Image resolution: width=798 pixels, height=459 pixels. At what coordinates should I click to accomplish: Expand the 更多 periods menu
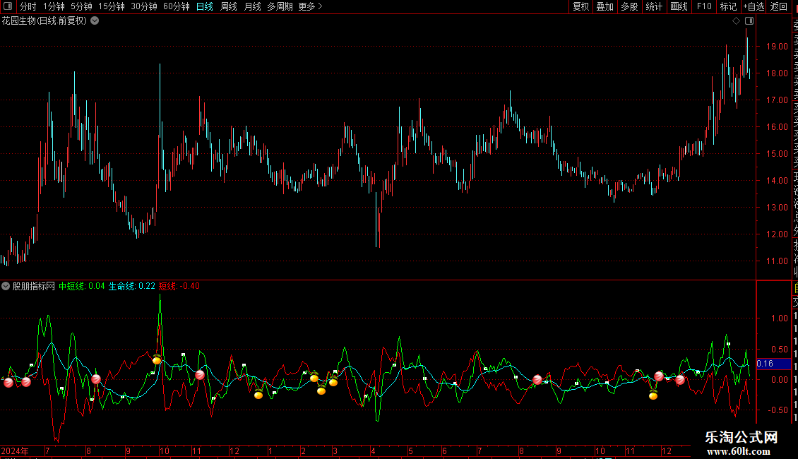coord(310,6)
